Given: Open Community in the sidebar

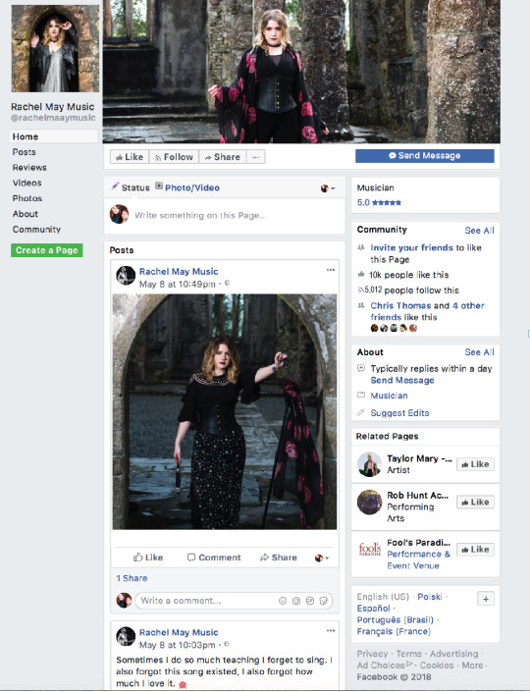Looking at the screenshot, I should click(36, 230).
